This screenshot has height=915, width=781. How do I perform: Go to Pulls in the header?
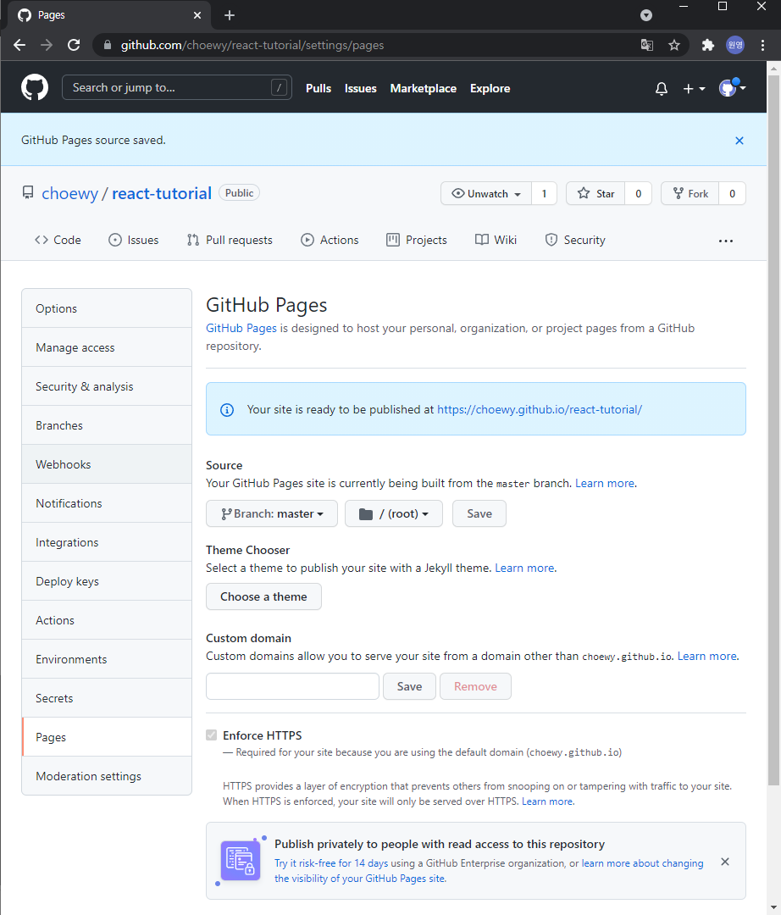[x=318, y=89]
